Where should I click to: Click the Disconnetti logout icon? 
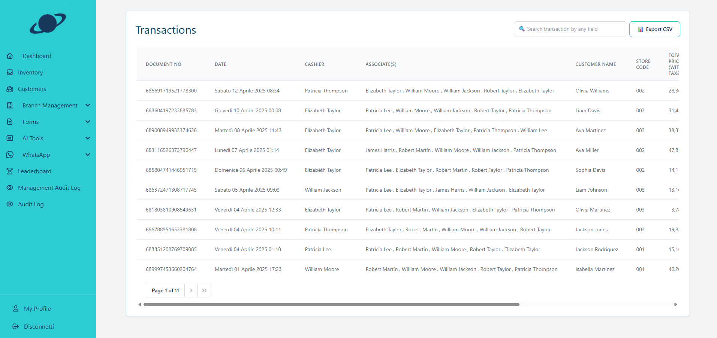(16, 327)
